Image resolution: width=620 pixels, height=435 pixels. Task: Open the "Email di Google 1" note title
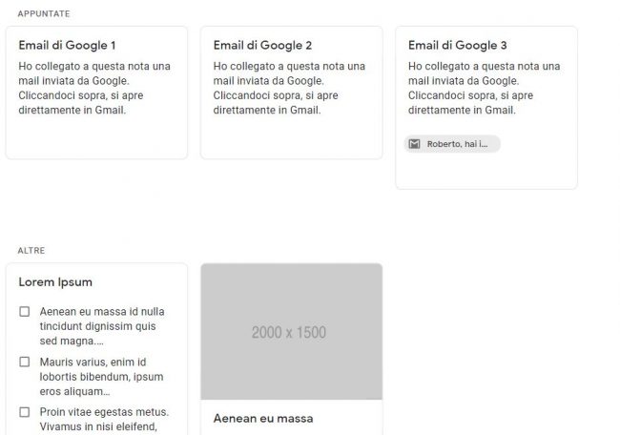(x=67, y=45)
